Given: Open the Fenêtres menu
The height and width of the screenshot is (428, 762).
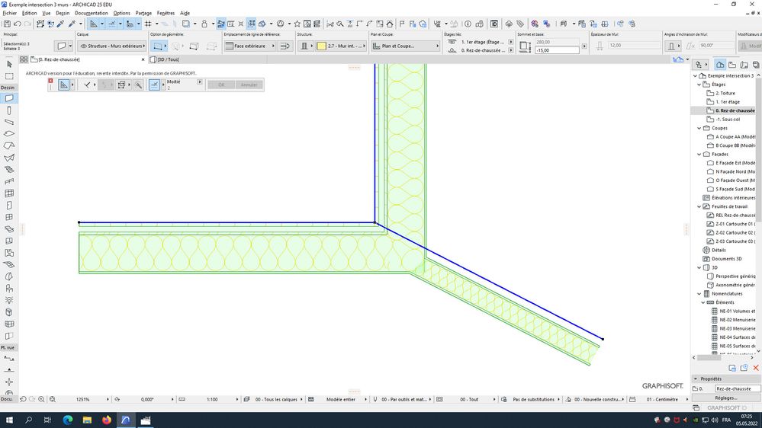Looking at the screenshot, I should (166, 13).
